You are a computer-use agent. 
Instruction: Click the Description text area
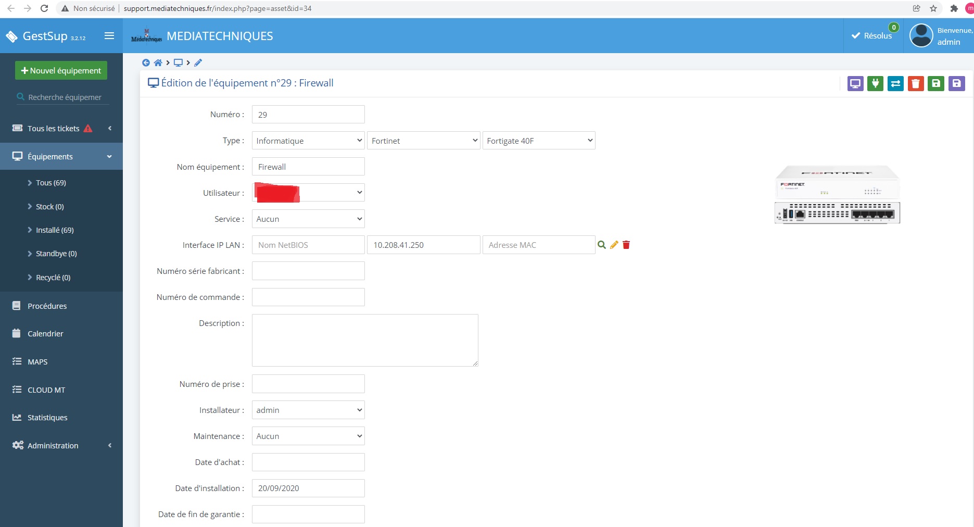pos(365,340)
